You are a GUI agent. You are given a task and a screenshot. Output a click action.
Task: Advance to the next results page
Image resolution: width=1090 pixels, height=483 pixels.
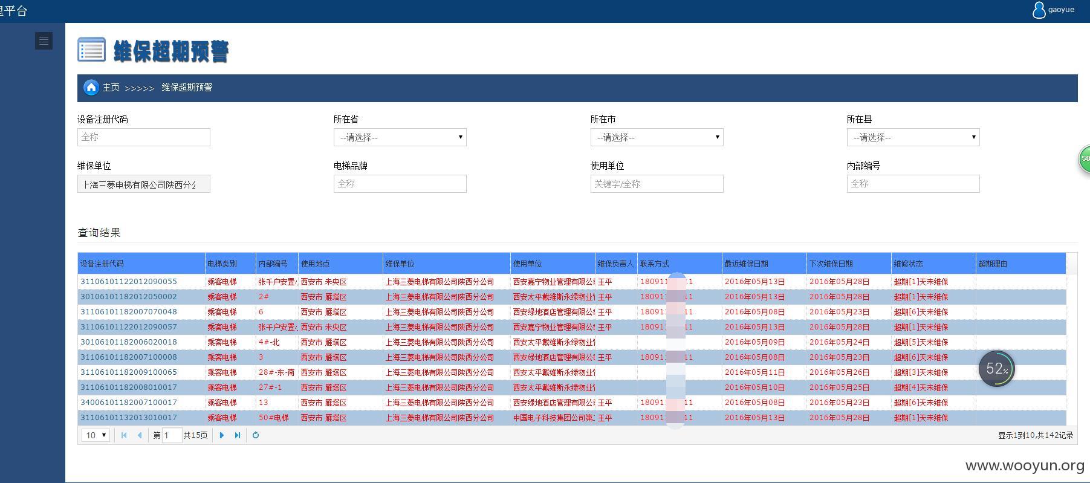(222, 435)
